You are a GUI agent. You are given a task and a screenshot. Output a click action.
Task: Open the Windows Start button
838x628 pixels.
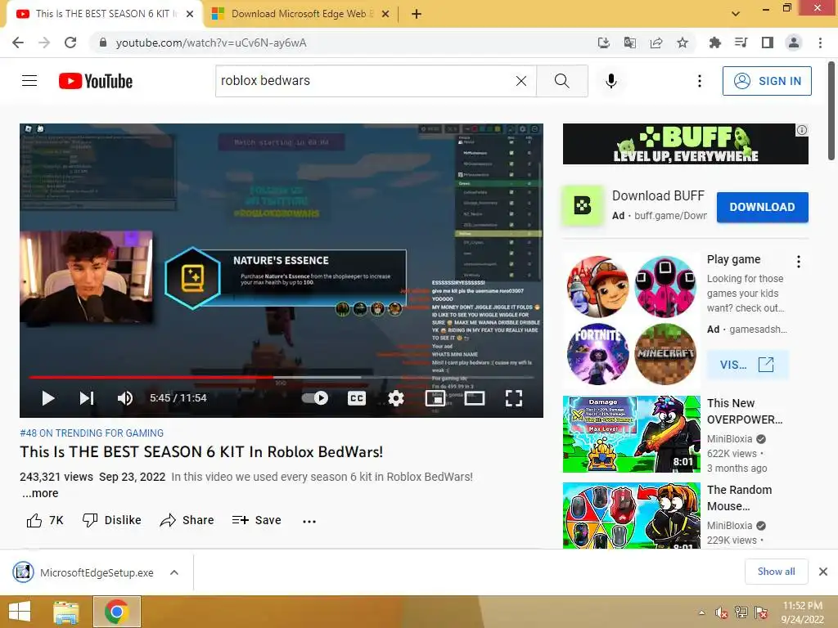[x=20, y=612]
